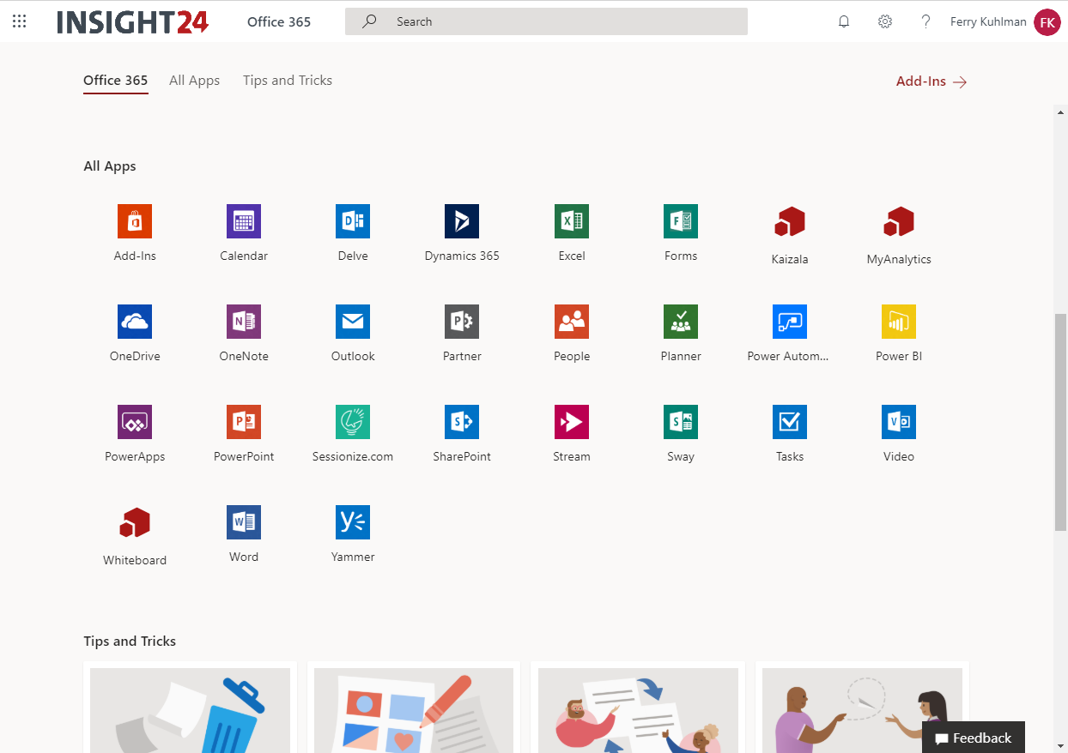Launch Power BI
The image size is (1068, 753).
click(899, 322)
